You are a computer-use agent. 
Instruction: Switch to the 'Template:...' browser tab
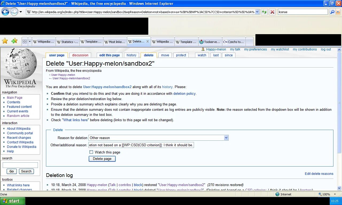point(91,42)
